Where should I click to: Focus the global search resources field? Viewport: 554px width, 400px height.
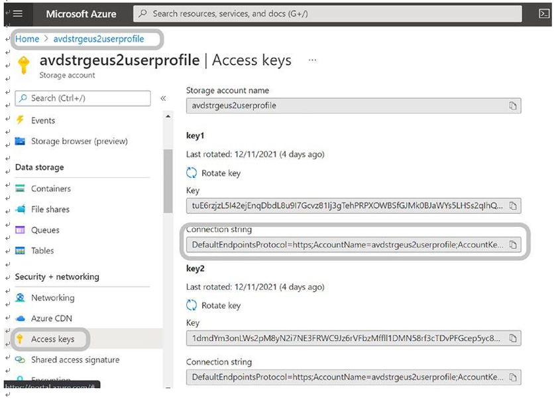tap(327, 14)
